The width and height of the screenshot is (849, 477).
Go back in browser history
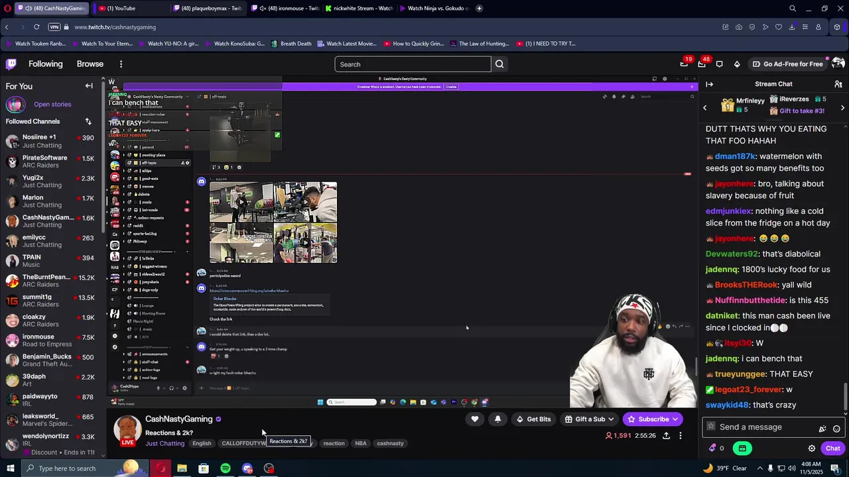click(7, 27)
